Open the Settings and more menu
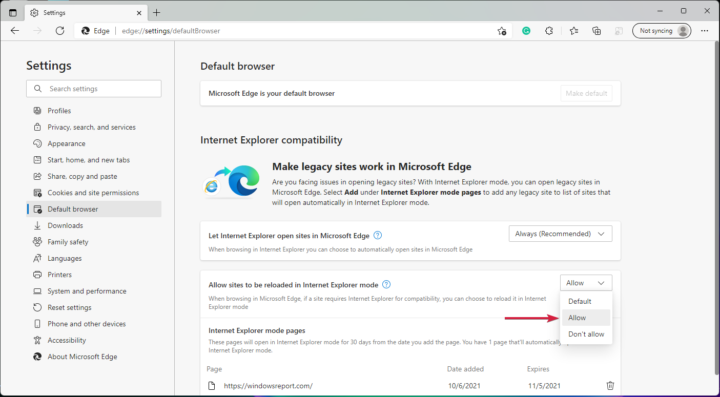Screen dimensions: 720x397 point(705,31)
